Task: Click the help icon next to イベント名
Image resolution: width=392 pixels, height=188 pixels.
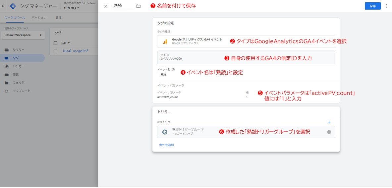Action: coord(173,70)
